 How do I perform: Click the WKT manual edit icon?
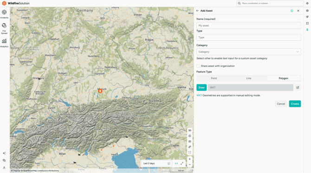click(x=298, y=87)
